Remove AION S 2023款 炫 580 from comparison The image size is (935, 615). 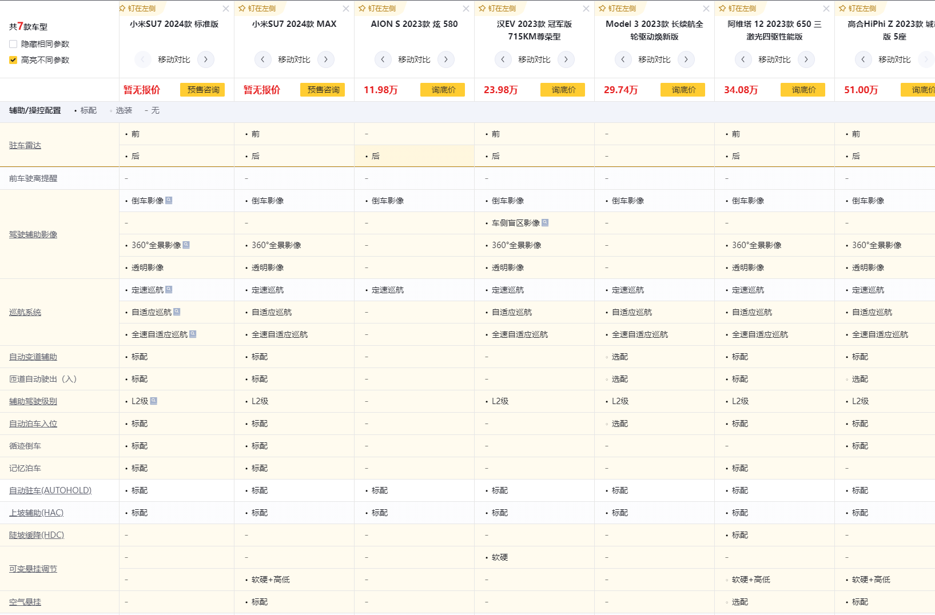pos(465,9)
